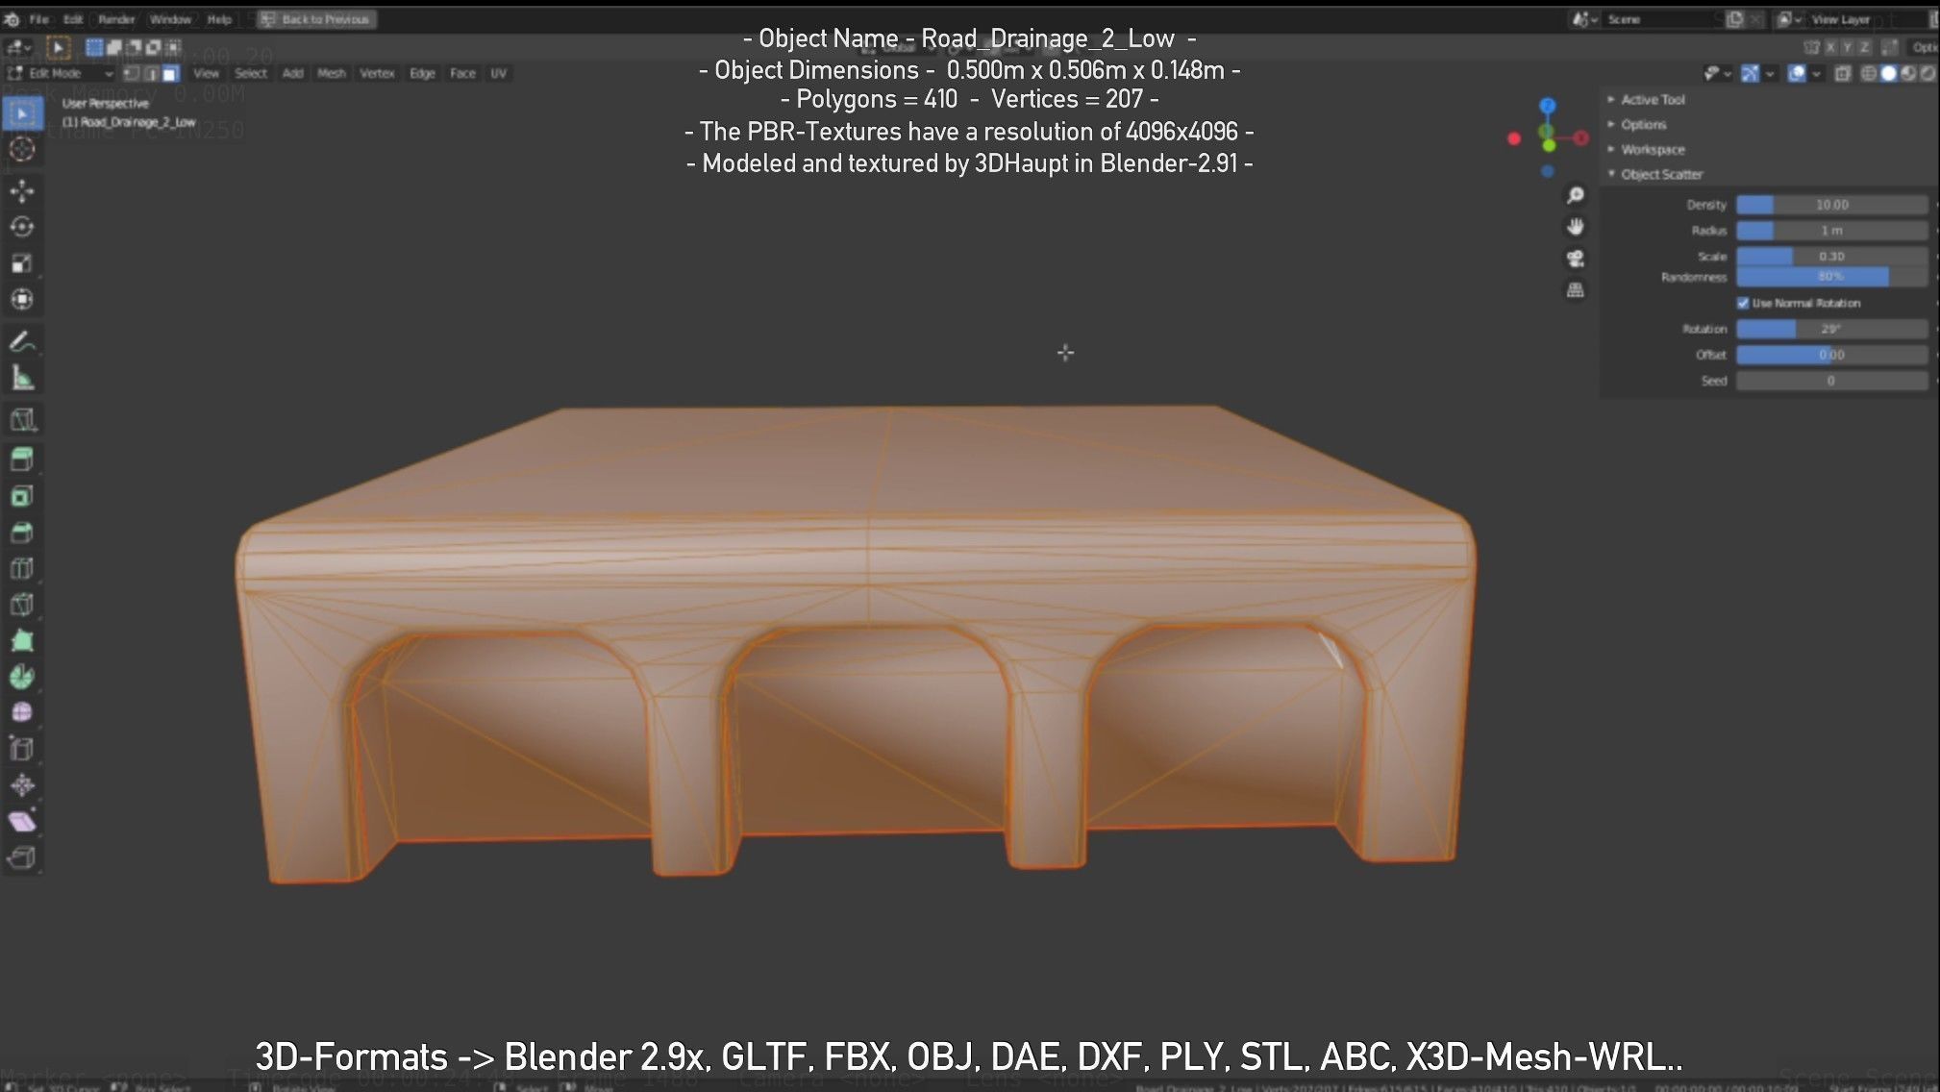Adjust the Randomness slider

[x=1831, y=277]
